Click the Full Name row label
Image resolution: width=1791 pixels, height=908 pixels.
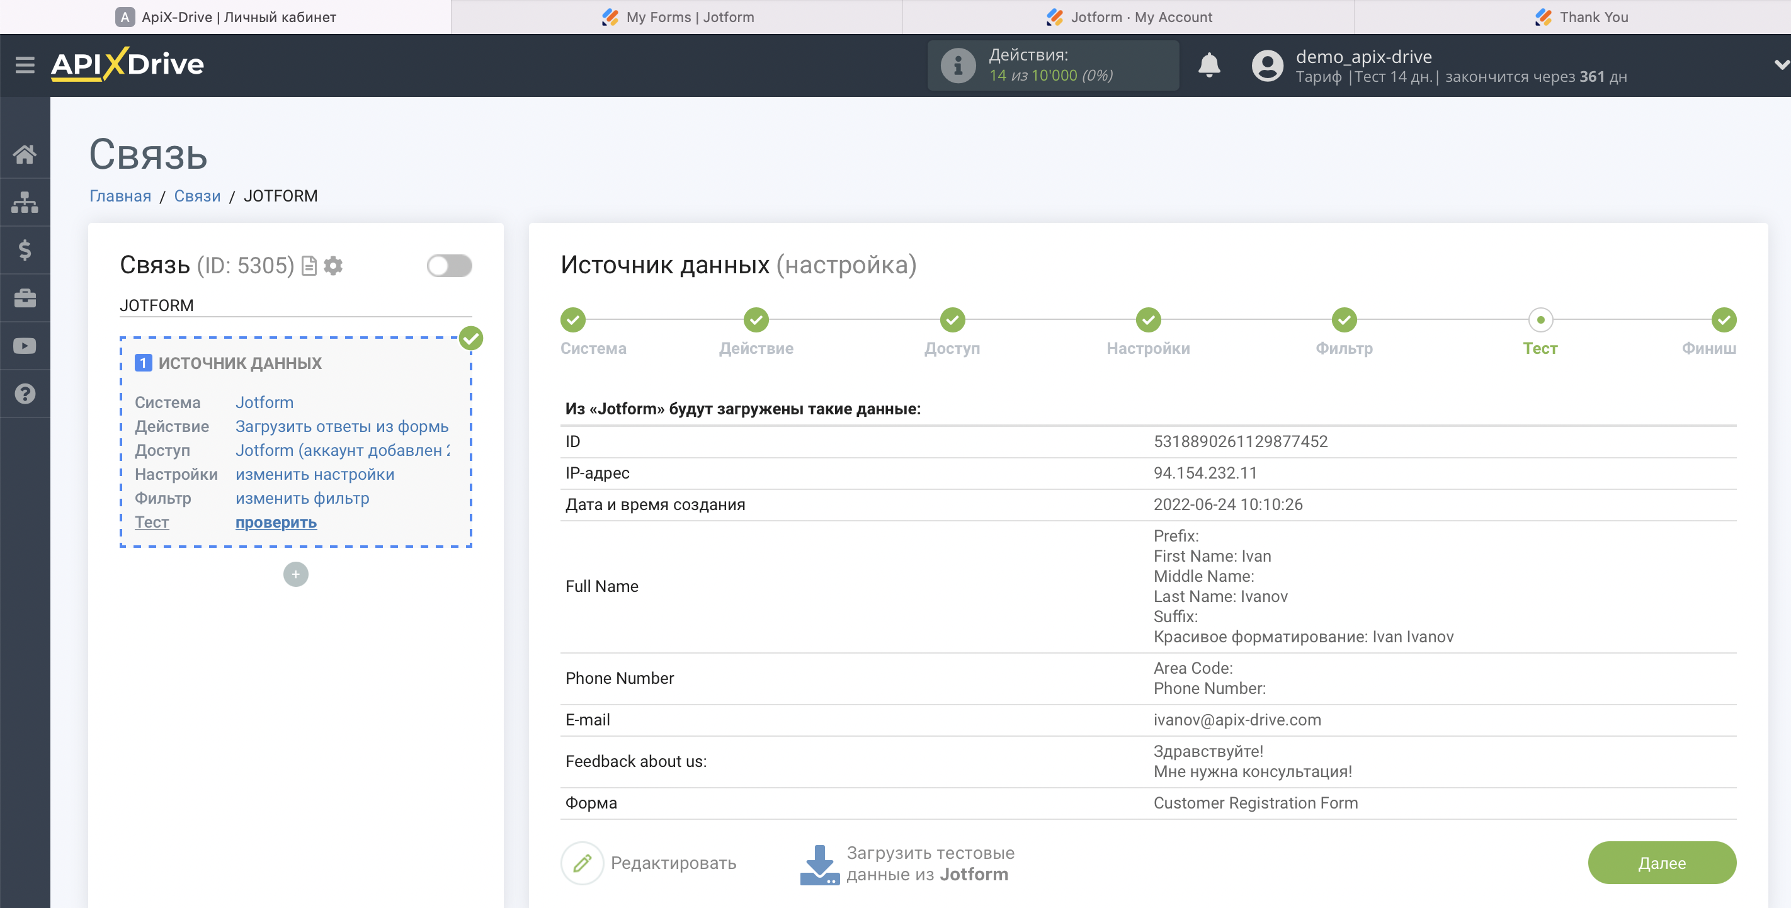(601, 586)
